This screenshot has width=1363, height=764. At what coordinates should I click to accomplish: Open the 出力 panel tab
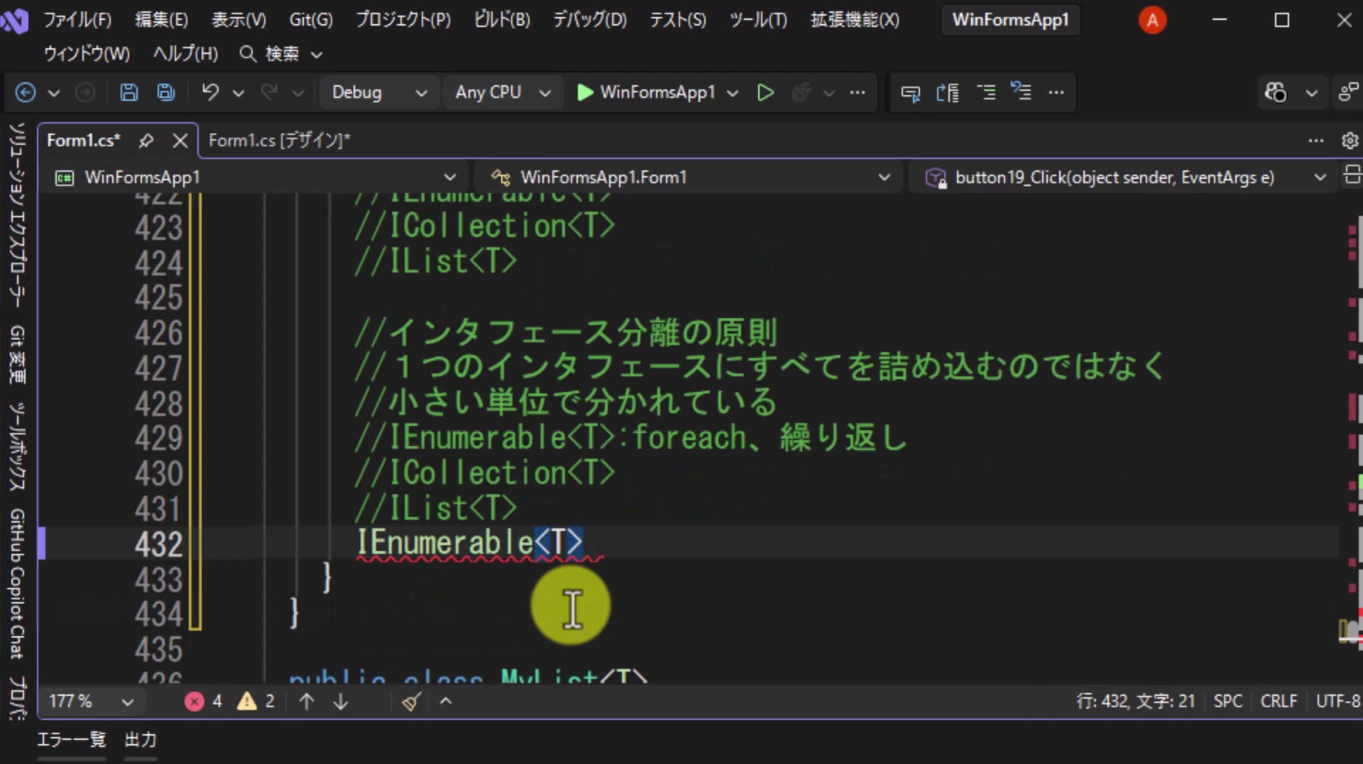[x=141, y=740]
